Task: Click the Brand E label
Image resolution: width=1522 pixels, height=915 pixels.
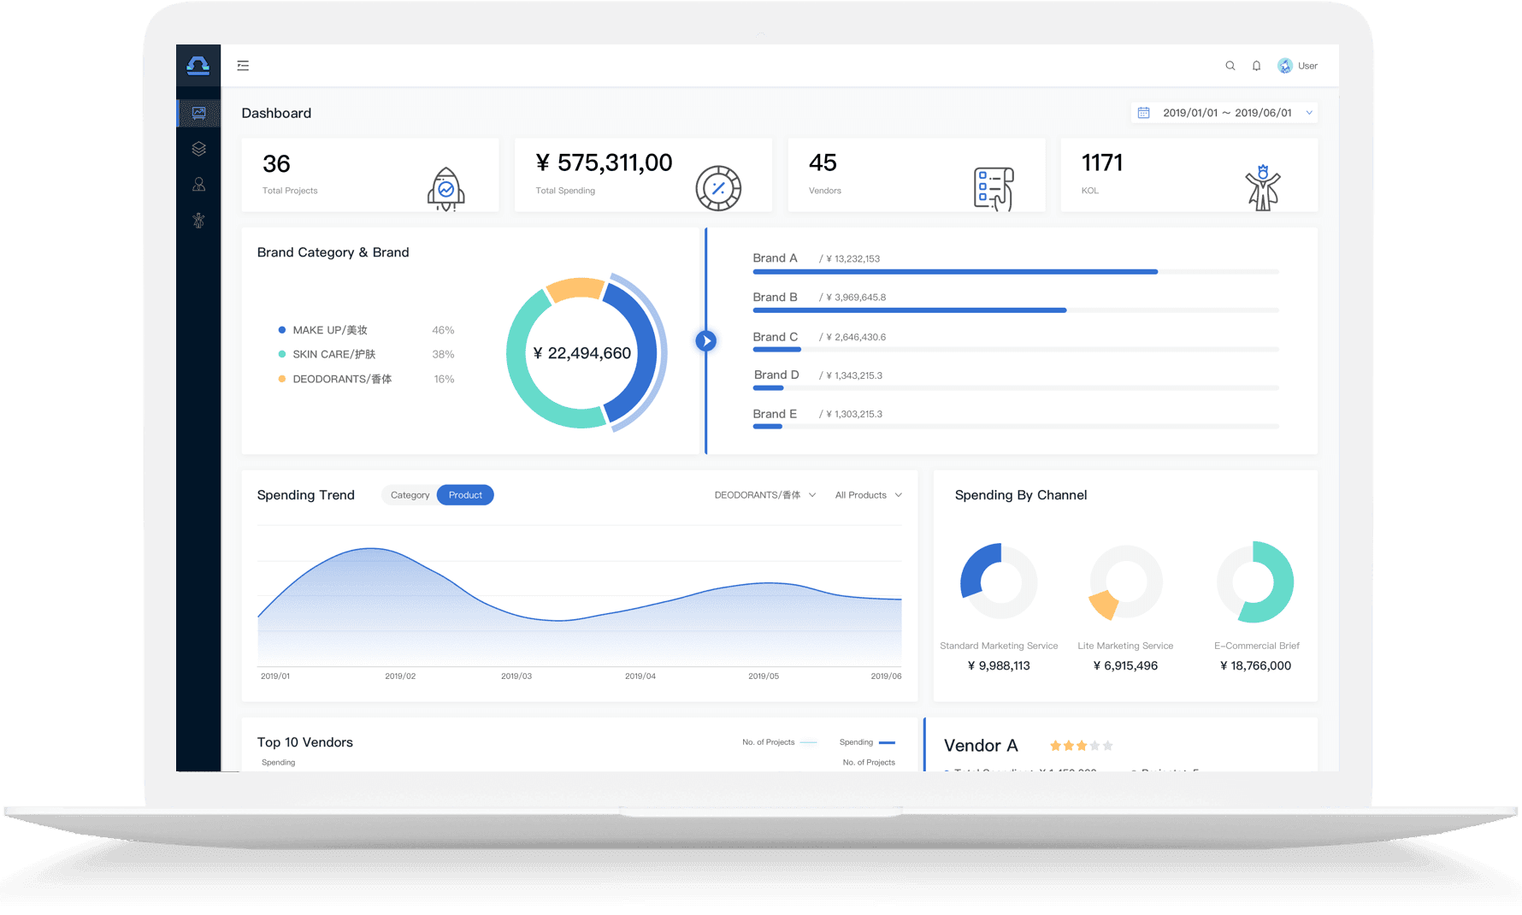Action: pos(775,414)
